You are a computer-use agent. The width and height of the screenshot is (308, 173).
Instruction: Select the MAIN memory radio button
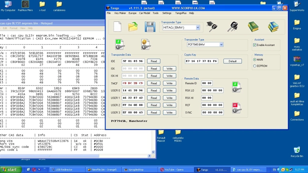click(x=255, y=60)
